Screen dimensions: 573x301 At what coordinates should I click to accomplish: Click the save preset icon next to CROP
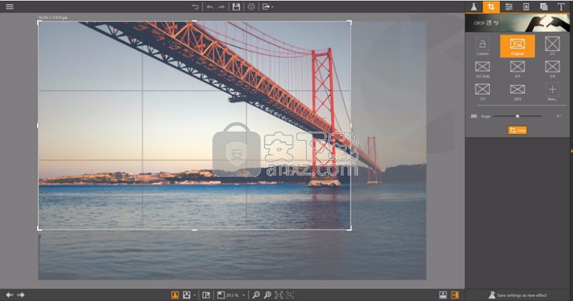489,23
